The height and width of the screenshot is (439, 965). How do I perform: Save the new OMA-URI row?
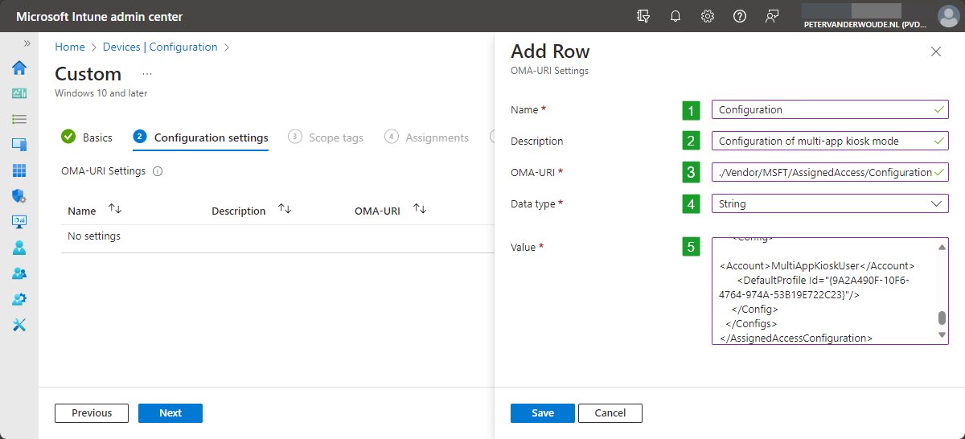coord(543,412)
